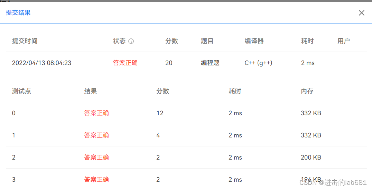Click the 答案正确 result for test point 3
Screen dimensions: 372x189
click(96, 180)
